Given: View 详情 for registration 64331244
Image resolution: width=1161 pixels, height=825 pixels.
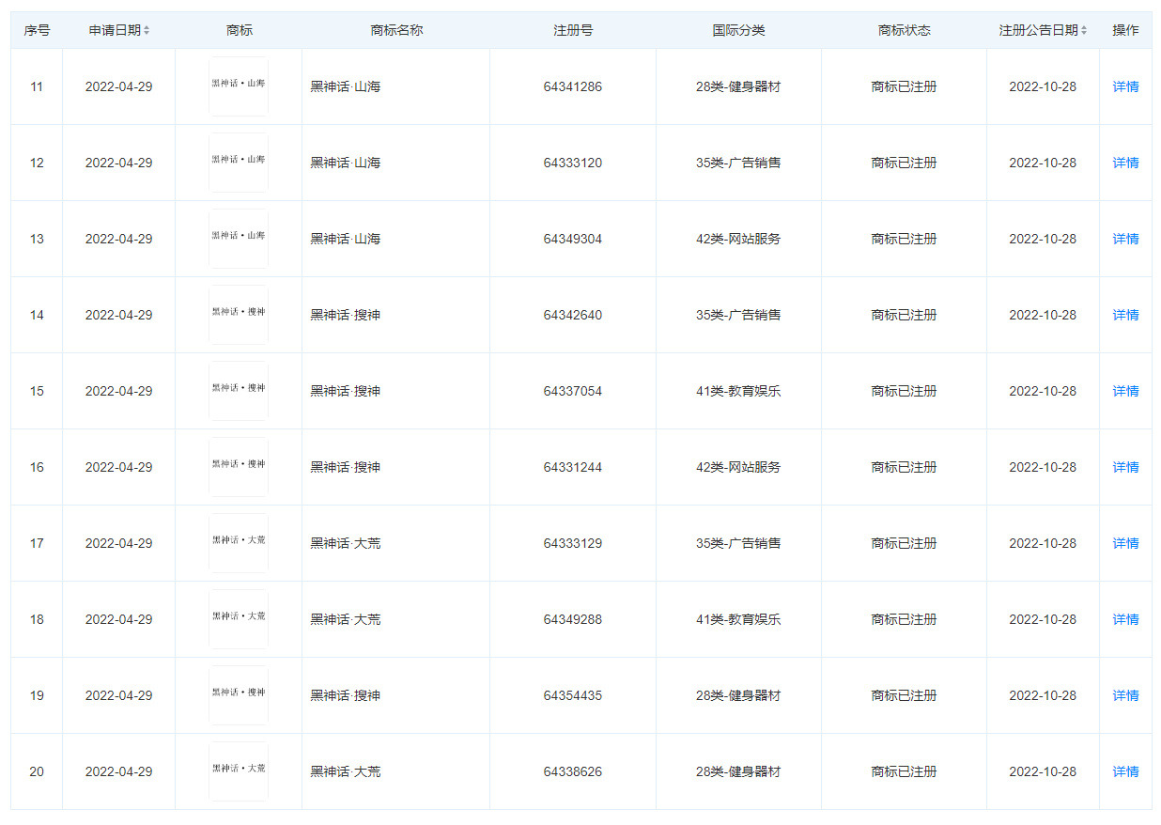Looking at the screenshot, I should (x=1125, y=467).
